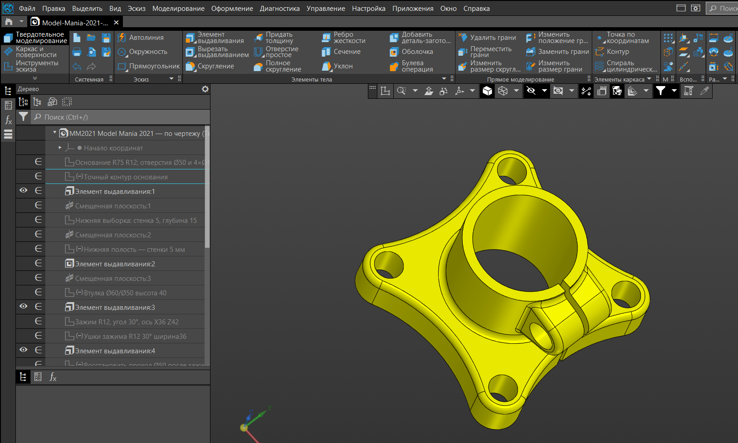738x443 pixels.
Task: Choose the Окружность tool
Action: point(142,52)
